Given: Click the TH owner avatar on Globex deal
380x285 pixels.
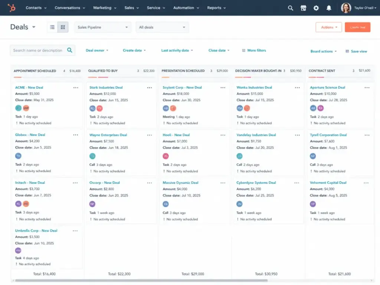Looking at the screenshot, I should coord(18,156).
